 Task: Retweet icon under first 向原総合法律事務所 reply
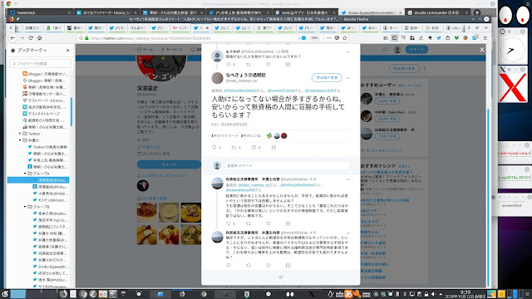249,223
